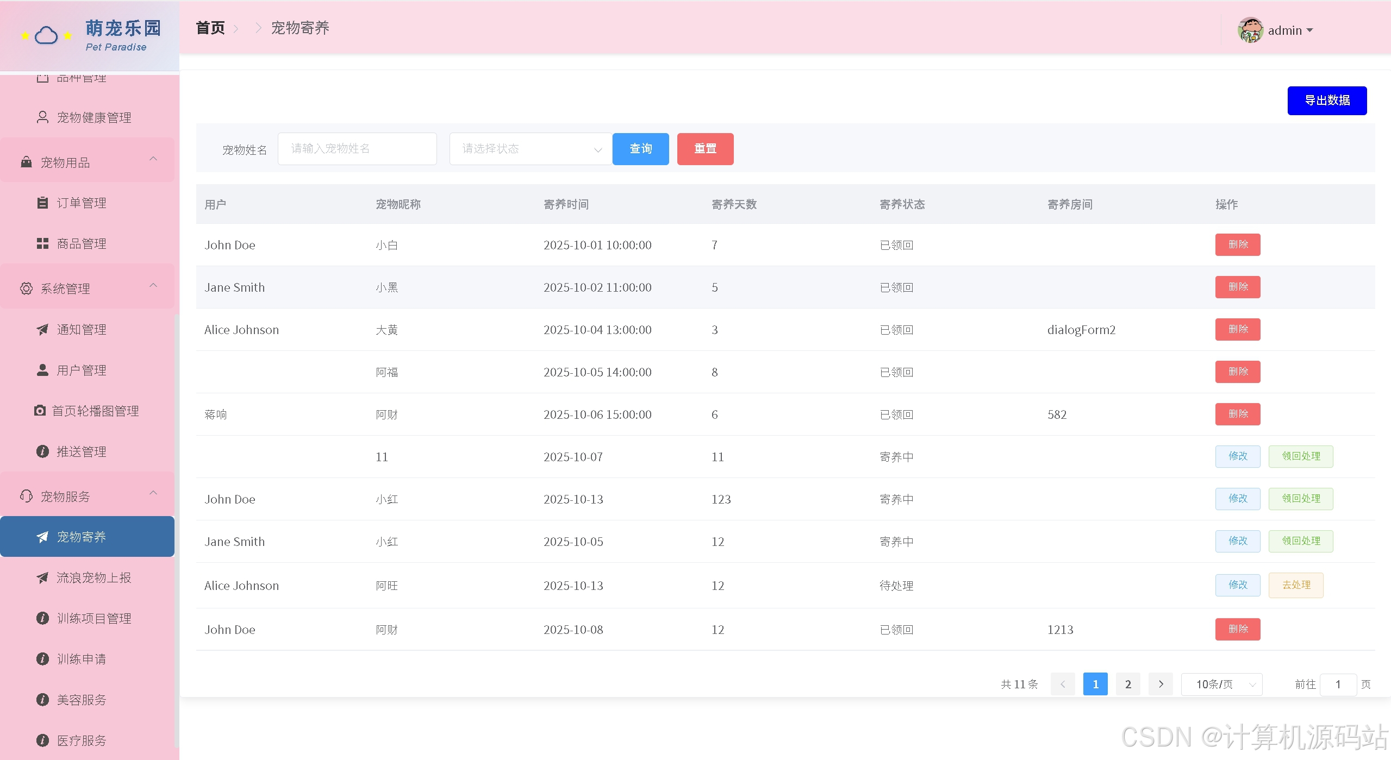Click the next page arrow
This screenshot has width=1391, height=760.
1161,684
